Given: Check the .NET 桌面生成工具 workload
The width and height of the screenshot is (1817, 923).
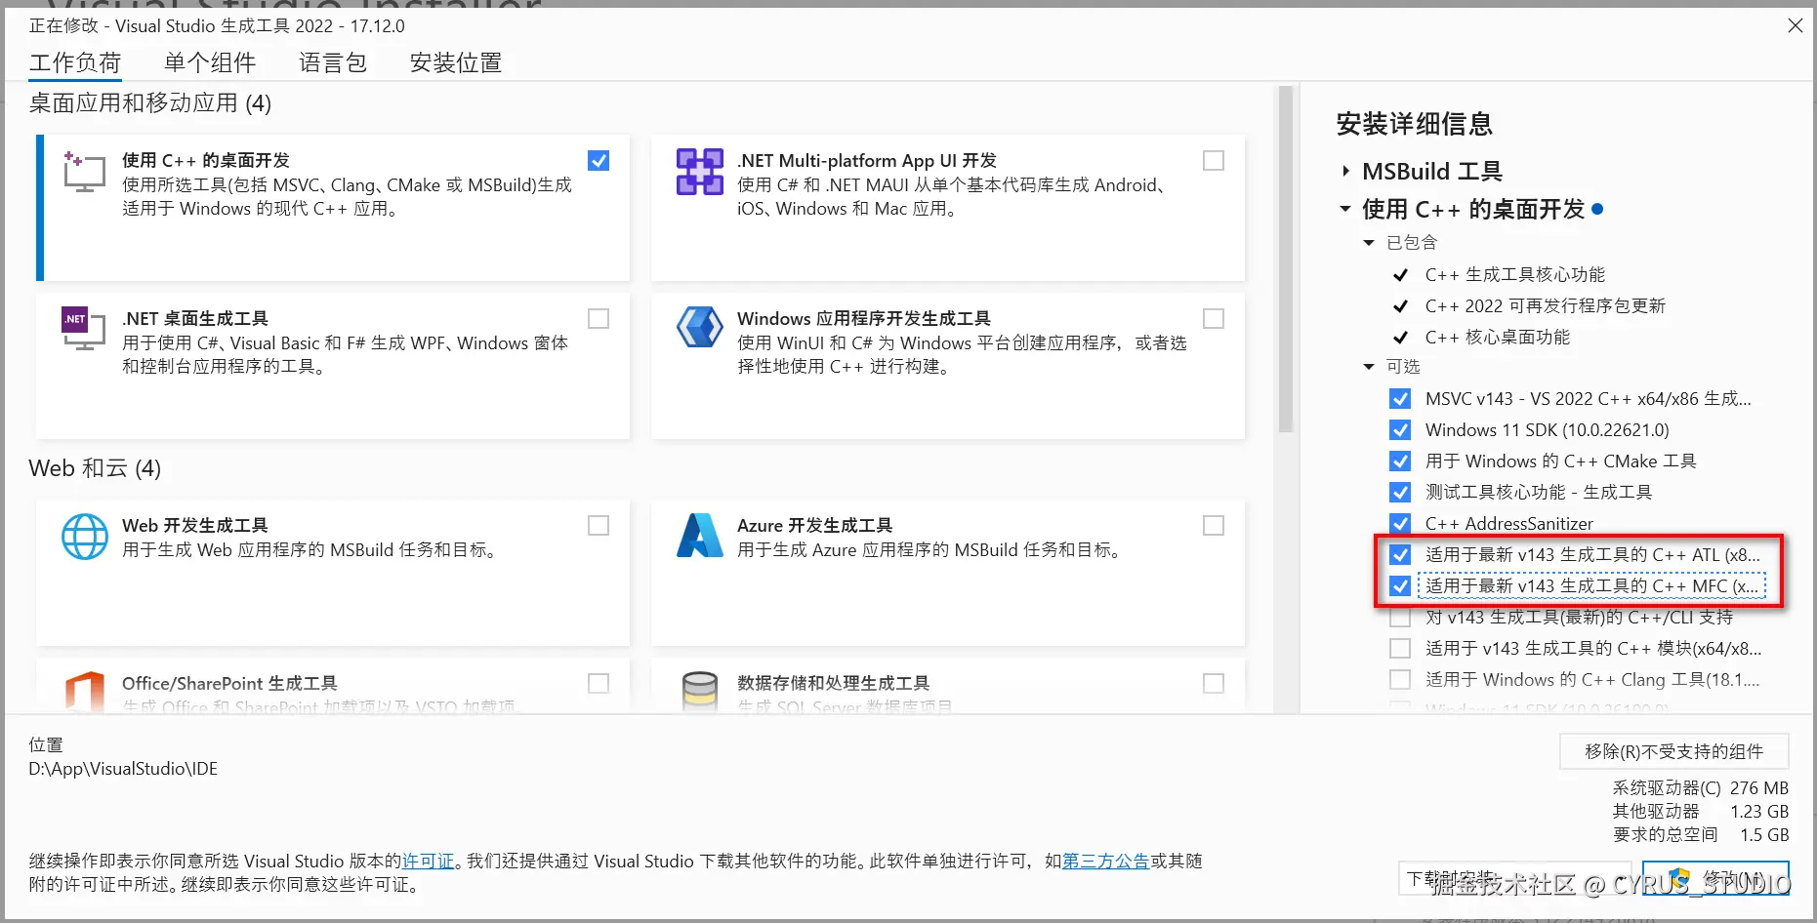Looking at the screenshot, I should click(599, 319).
